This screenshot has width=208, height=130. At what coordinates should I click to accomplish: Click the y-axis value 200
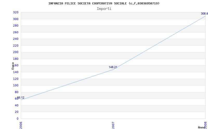[x=16, y=52]
